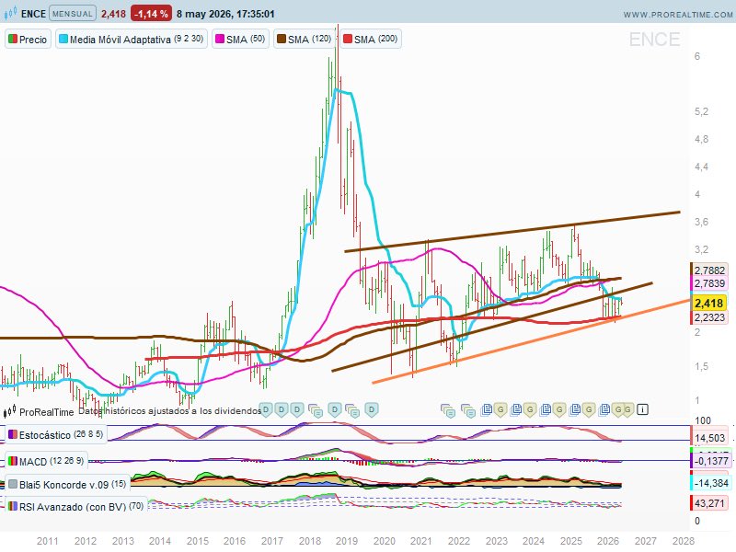Open the news bubble icon near 2019

[352, 410]
